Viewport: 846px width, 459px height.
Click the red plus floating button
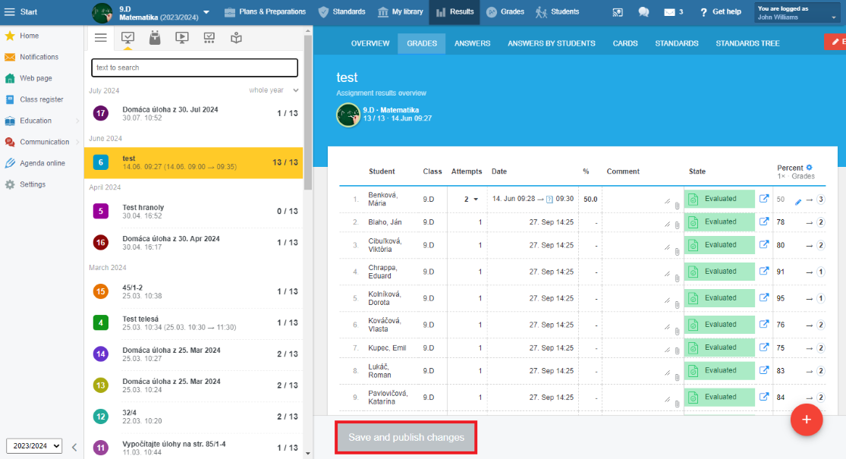click(x=806, y=420)
